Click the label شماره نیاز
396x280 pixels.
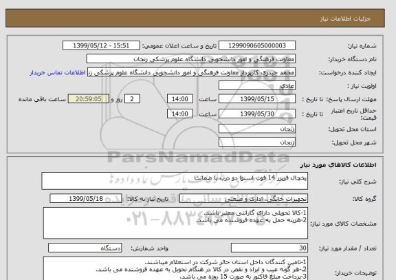coord(362,46)
